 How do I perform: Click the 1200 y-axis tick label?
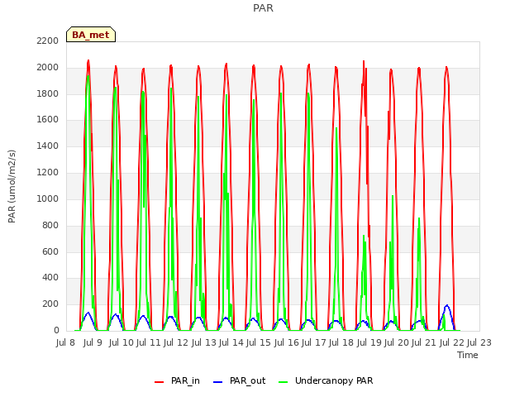click(x=48, y=172)
